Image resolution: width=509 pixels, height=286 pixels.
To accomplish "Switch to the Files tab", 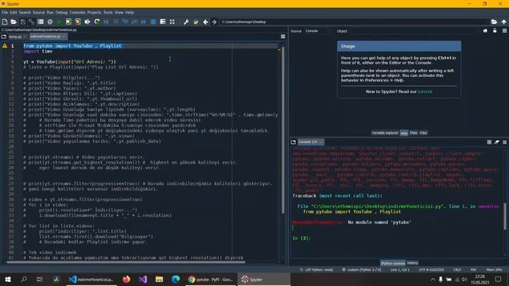I will 423,133.
